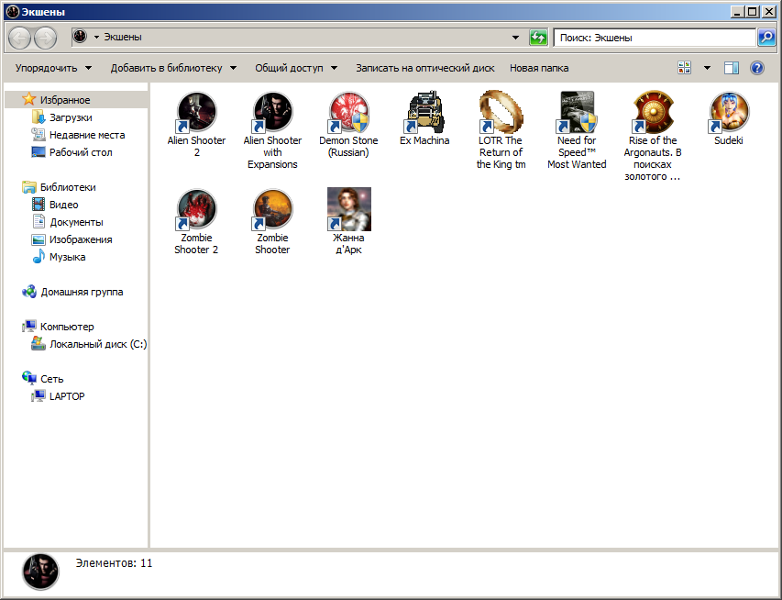Expand the view options dropdown arrow
782x600 pixels.
707,68
